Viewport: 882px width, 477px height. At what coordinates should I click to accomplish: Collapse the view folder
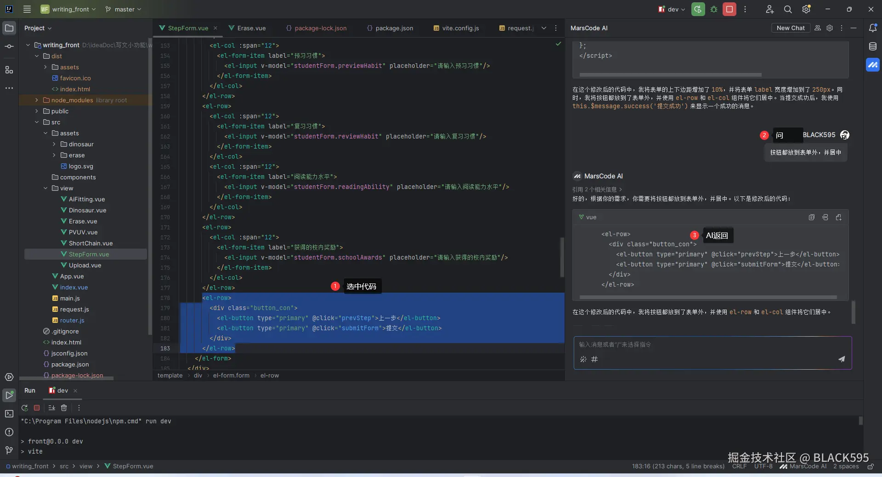45,188
